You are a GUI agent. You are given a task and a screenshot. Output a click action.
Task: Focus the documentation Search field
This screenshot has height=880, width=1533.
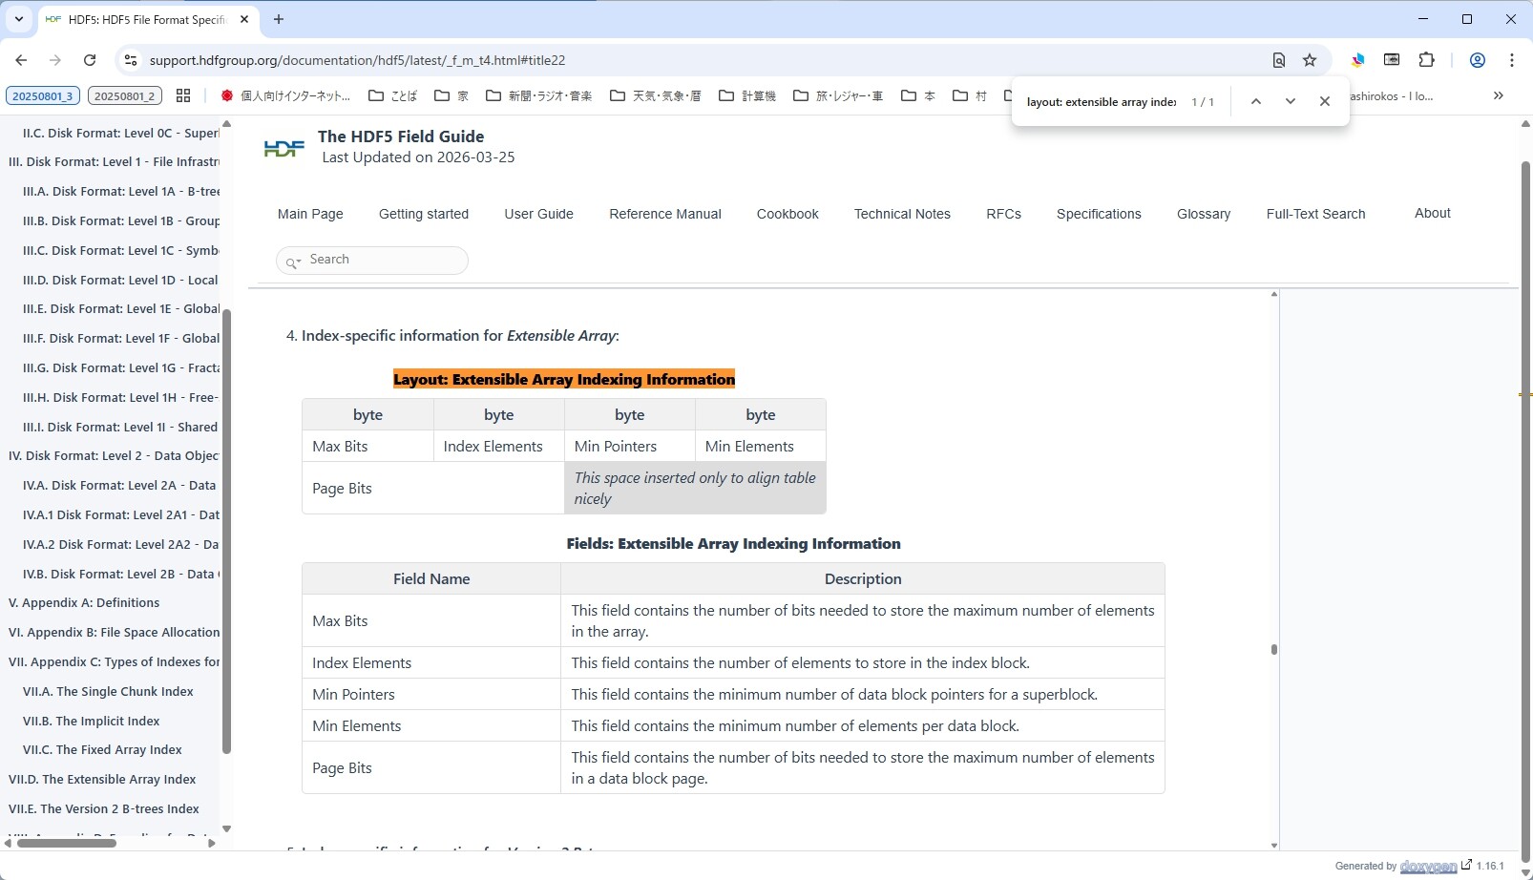[382, 260]
